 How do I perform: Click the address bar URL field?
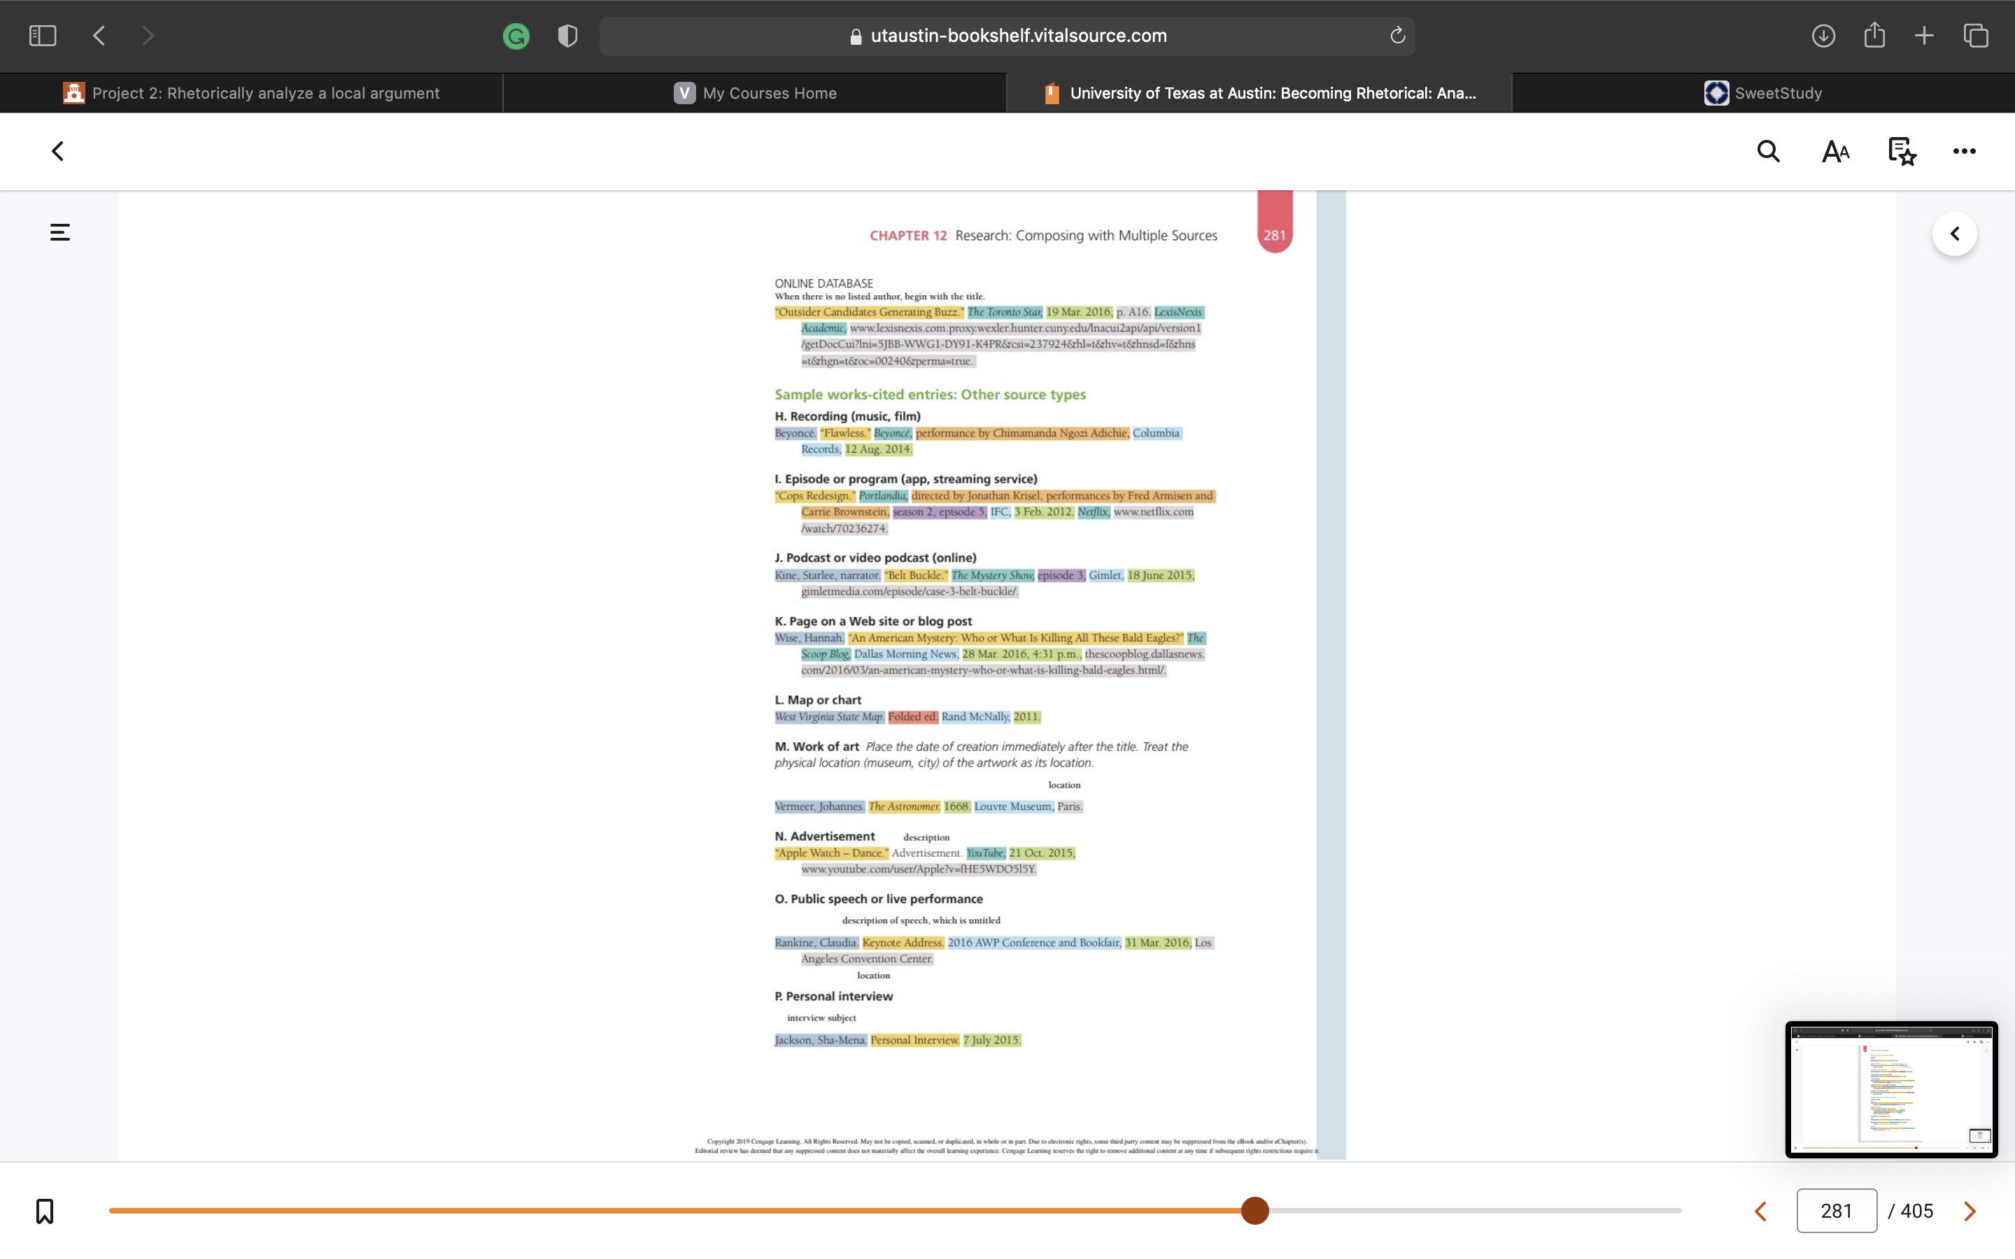(1007, 36)
